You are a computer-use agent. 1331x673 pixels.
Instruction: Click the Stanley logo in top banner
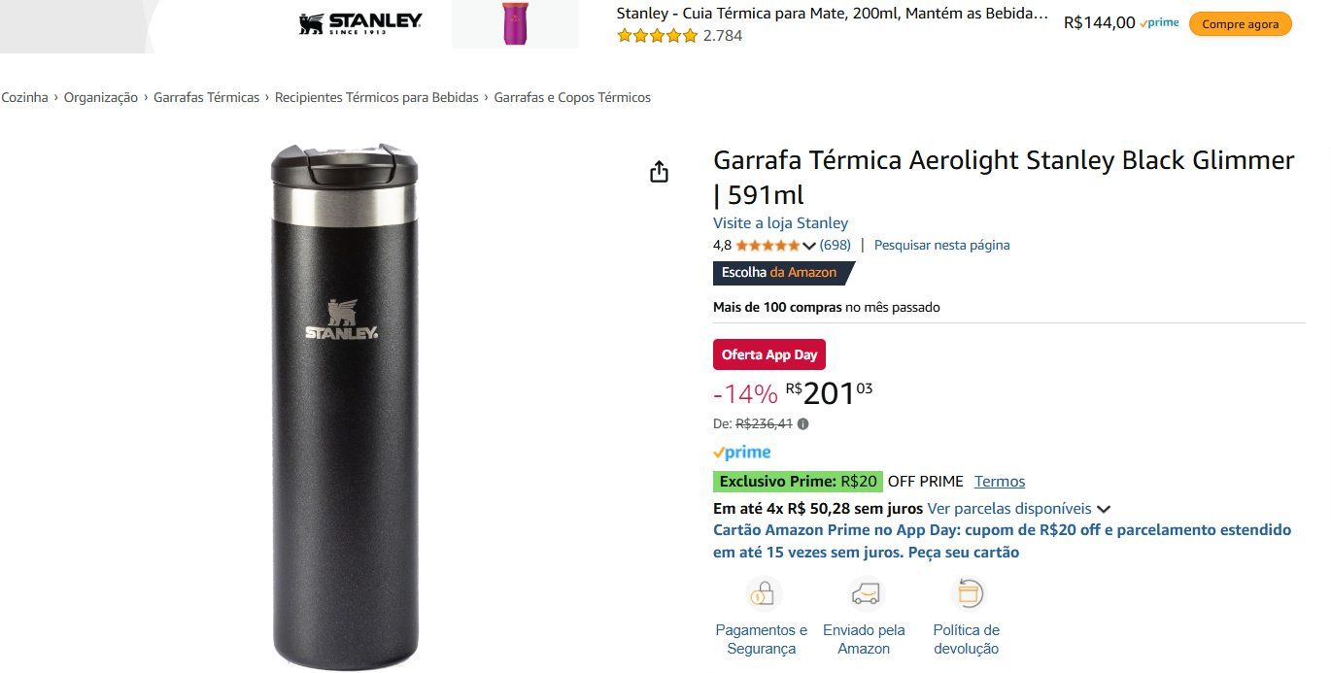coord(360,23)
